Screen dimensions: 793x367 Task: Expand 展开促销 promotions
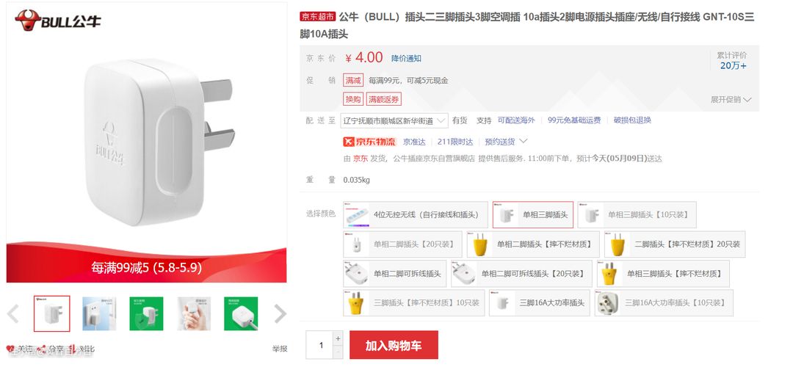[731, 100]
